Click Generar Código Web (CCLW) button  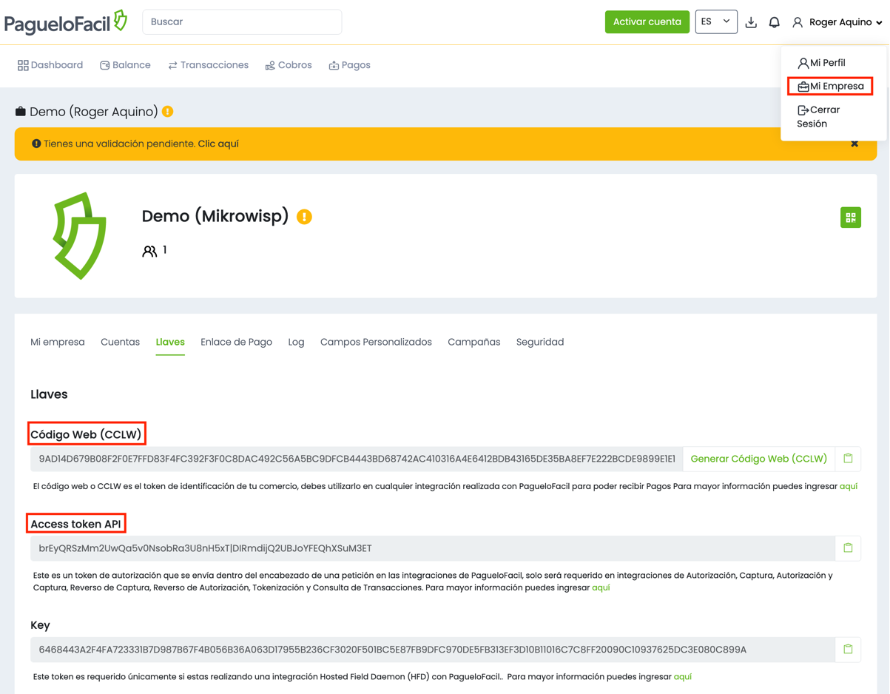tap(759, 459)
